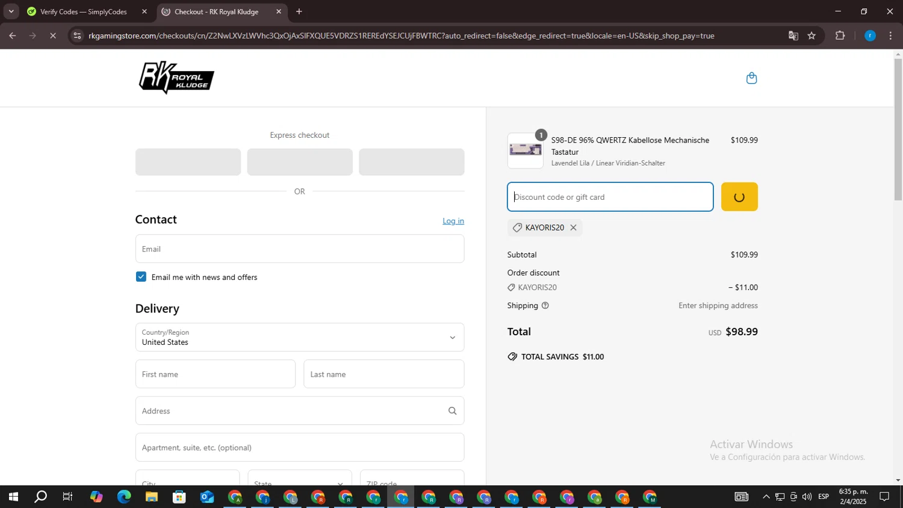Open Microsoft Edge from the taskbar
The width and height of the screenshot is (903, 508).
[124, 497]
